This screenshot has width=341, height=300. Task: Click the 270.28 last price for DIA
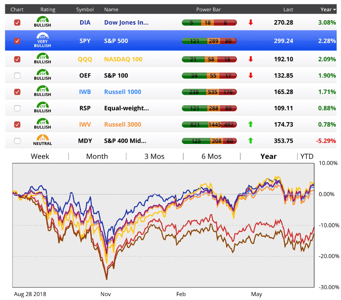pos(283,23)
